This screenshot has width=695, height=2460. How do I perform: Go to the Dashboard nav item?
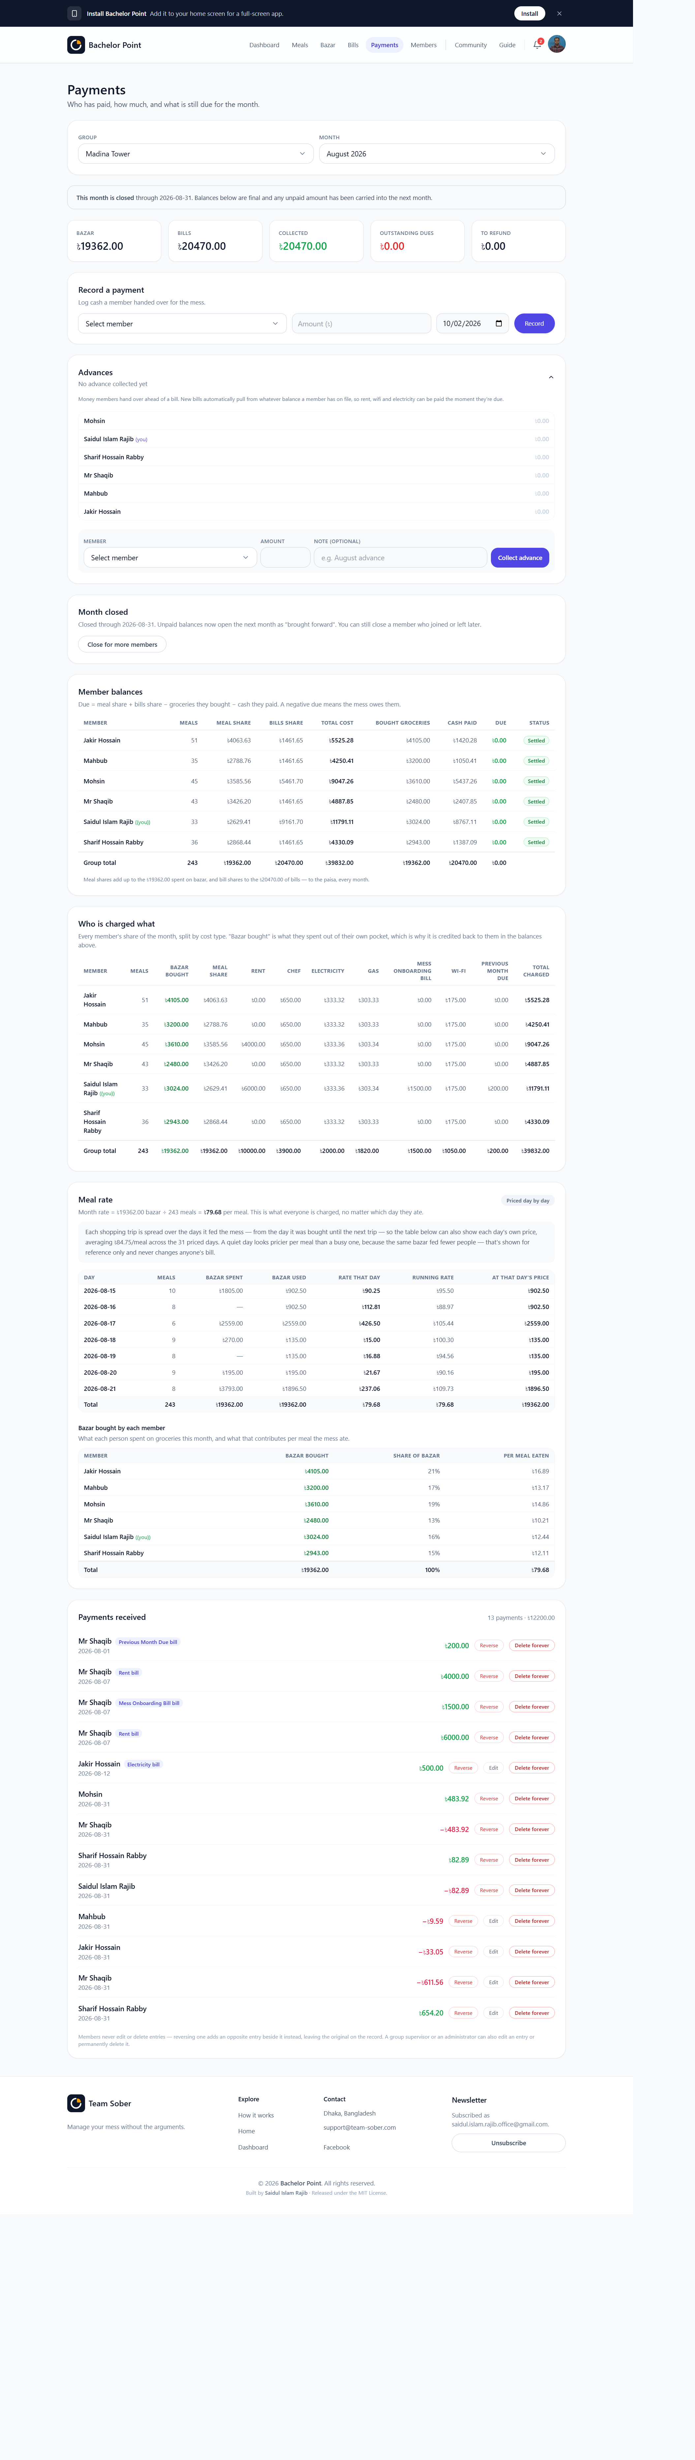264,45
